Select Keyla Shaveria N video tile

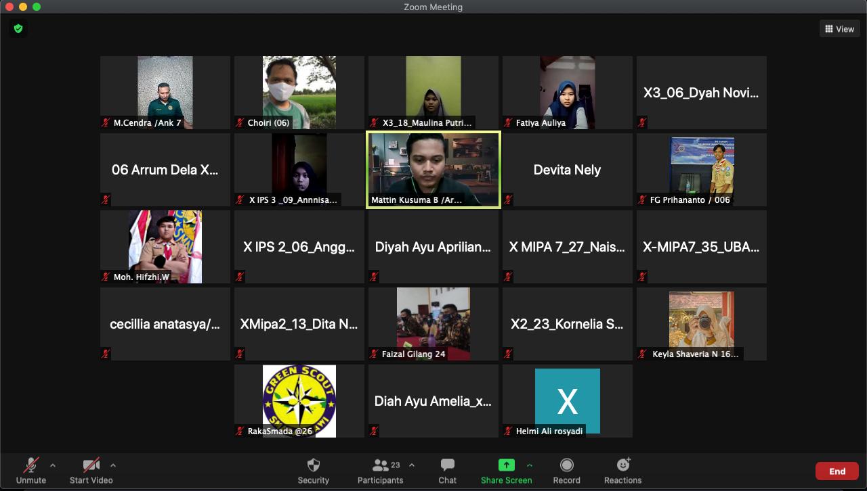coord(702,324)
